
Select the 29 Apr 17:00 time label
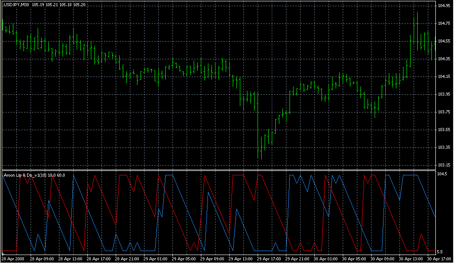point(269,259)
